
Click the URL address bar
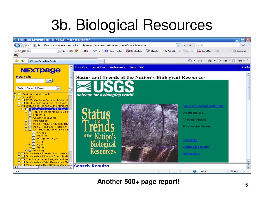click(105, 45)
